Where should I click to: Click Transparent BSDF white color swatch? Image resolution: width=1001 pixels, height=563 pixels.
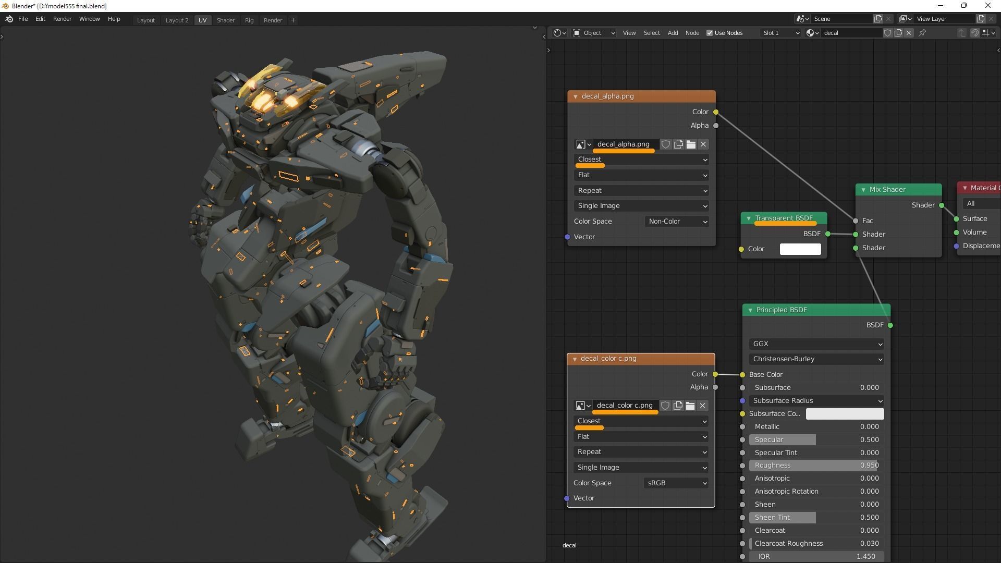(800, 249)
